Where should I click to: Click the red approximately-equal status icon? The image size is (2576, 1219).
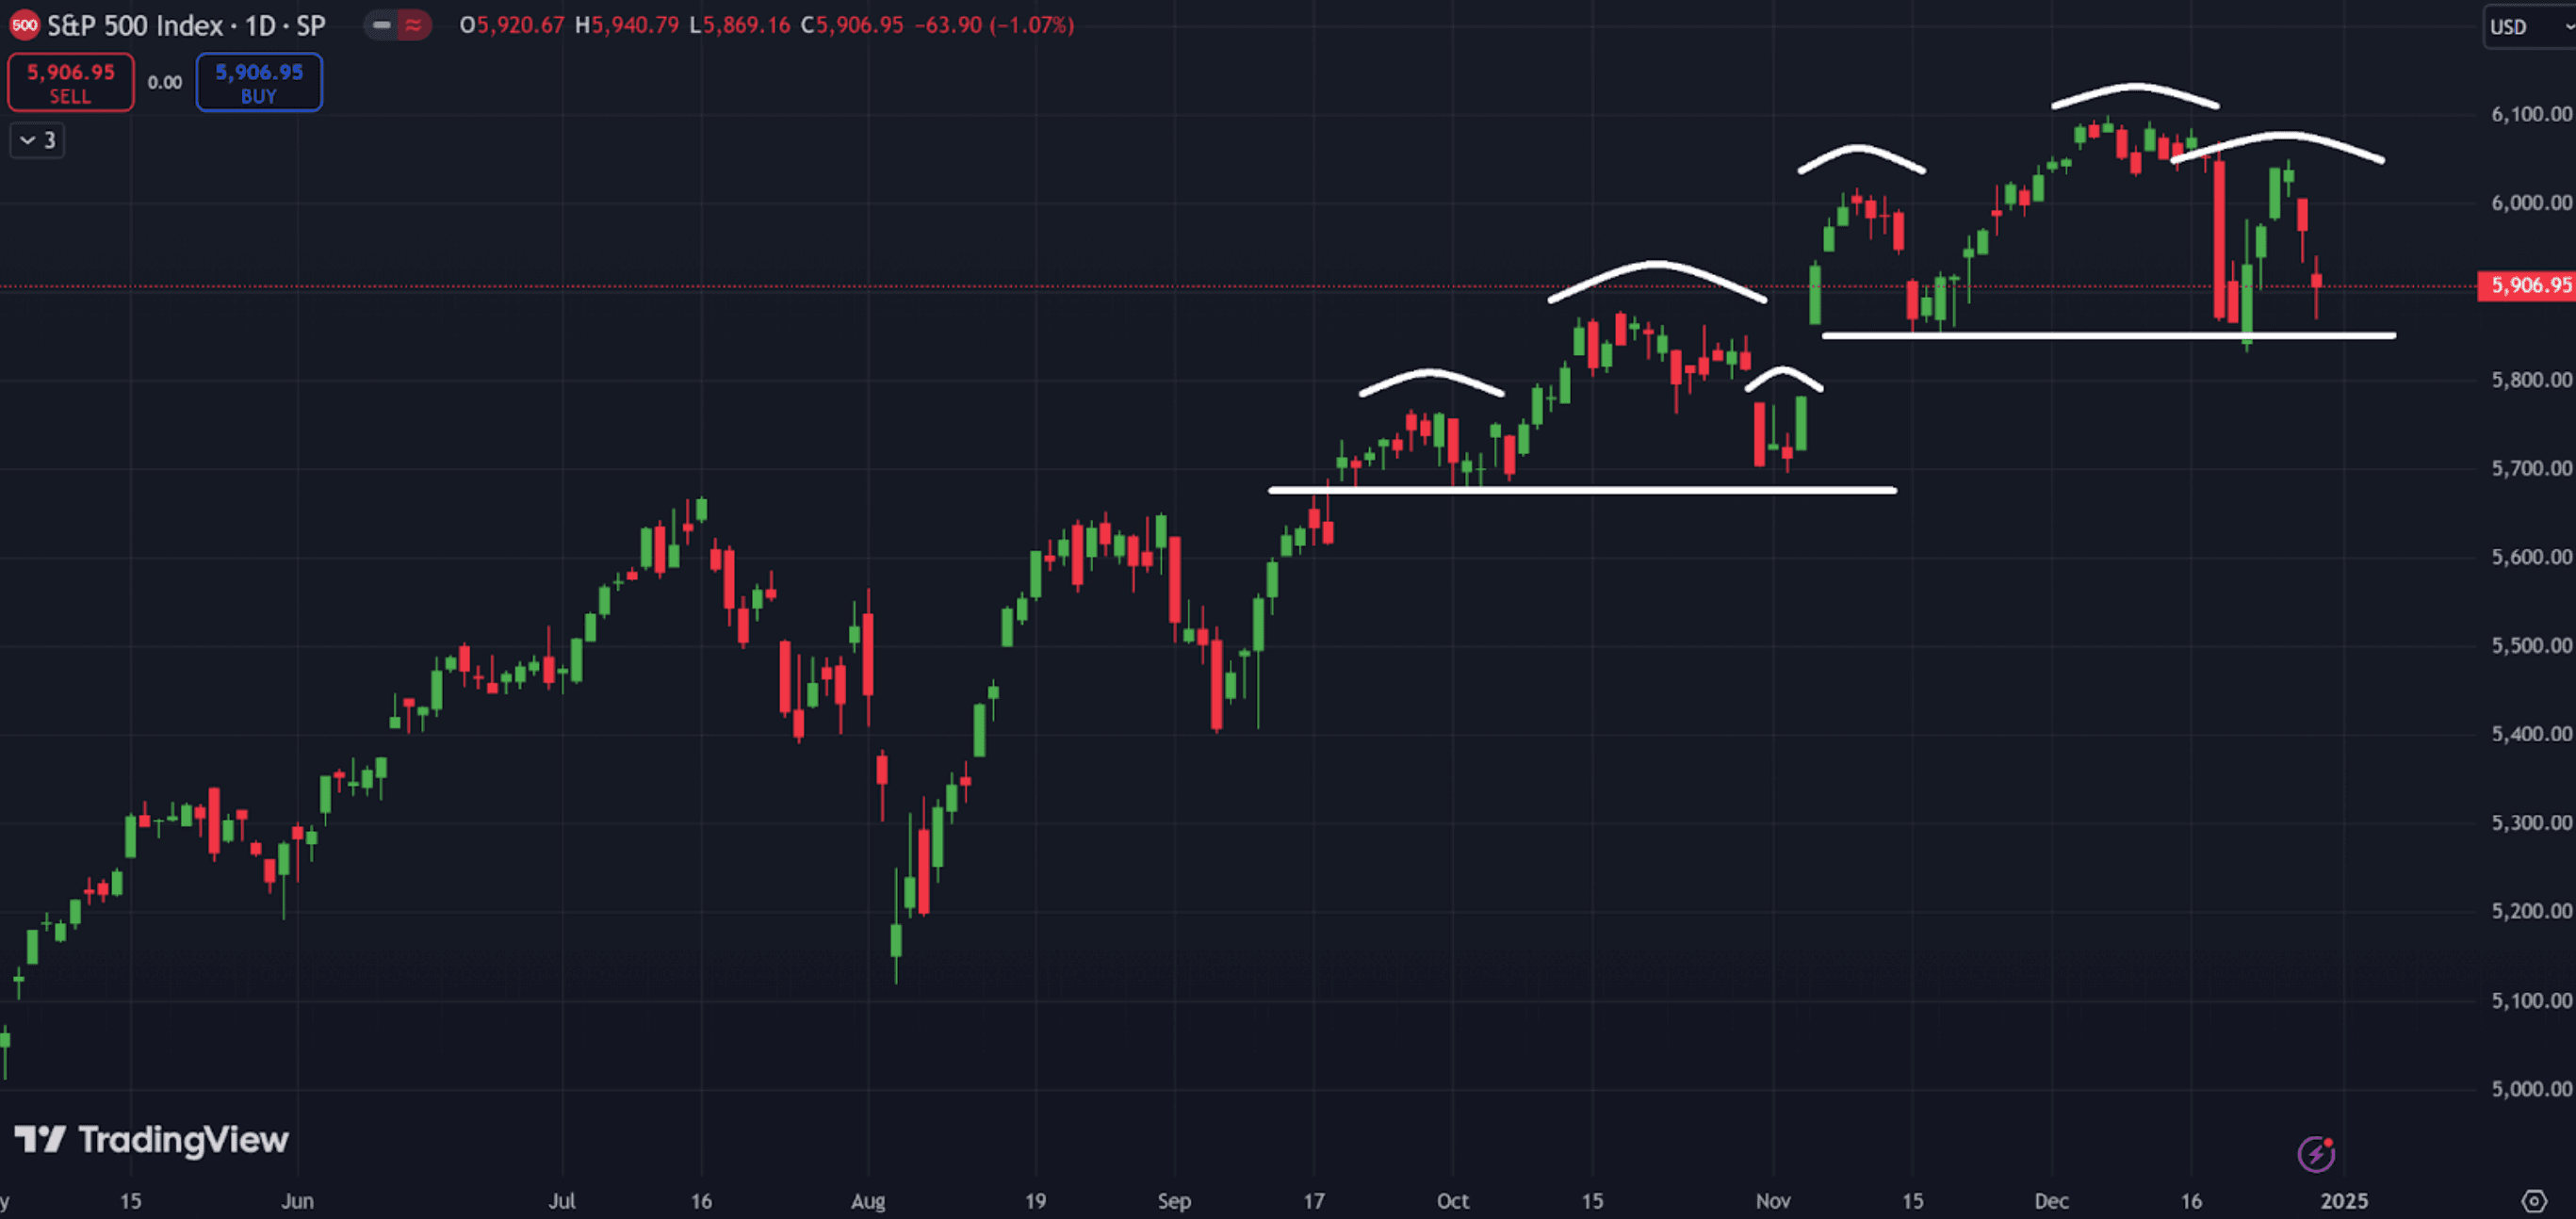tap(413, 25)
